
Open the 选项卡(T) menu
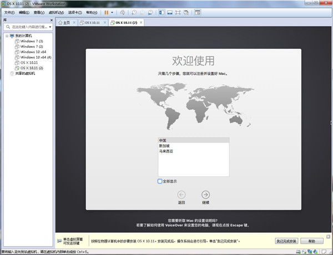[x=75, y=13]
